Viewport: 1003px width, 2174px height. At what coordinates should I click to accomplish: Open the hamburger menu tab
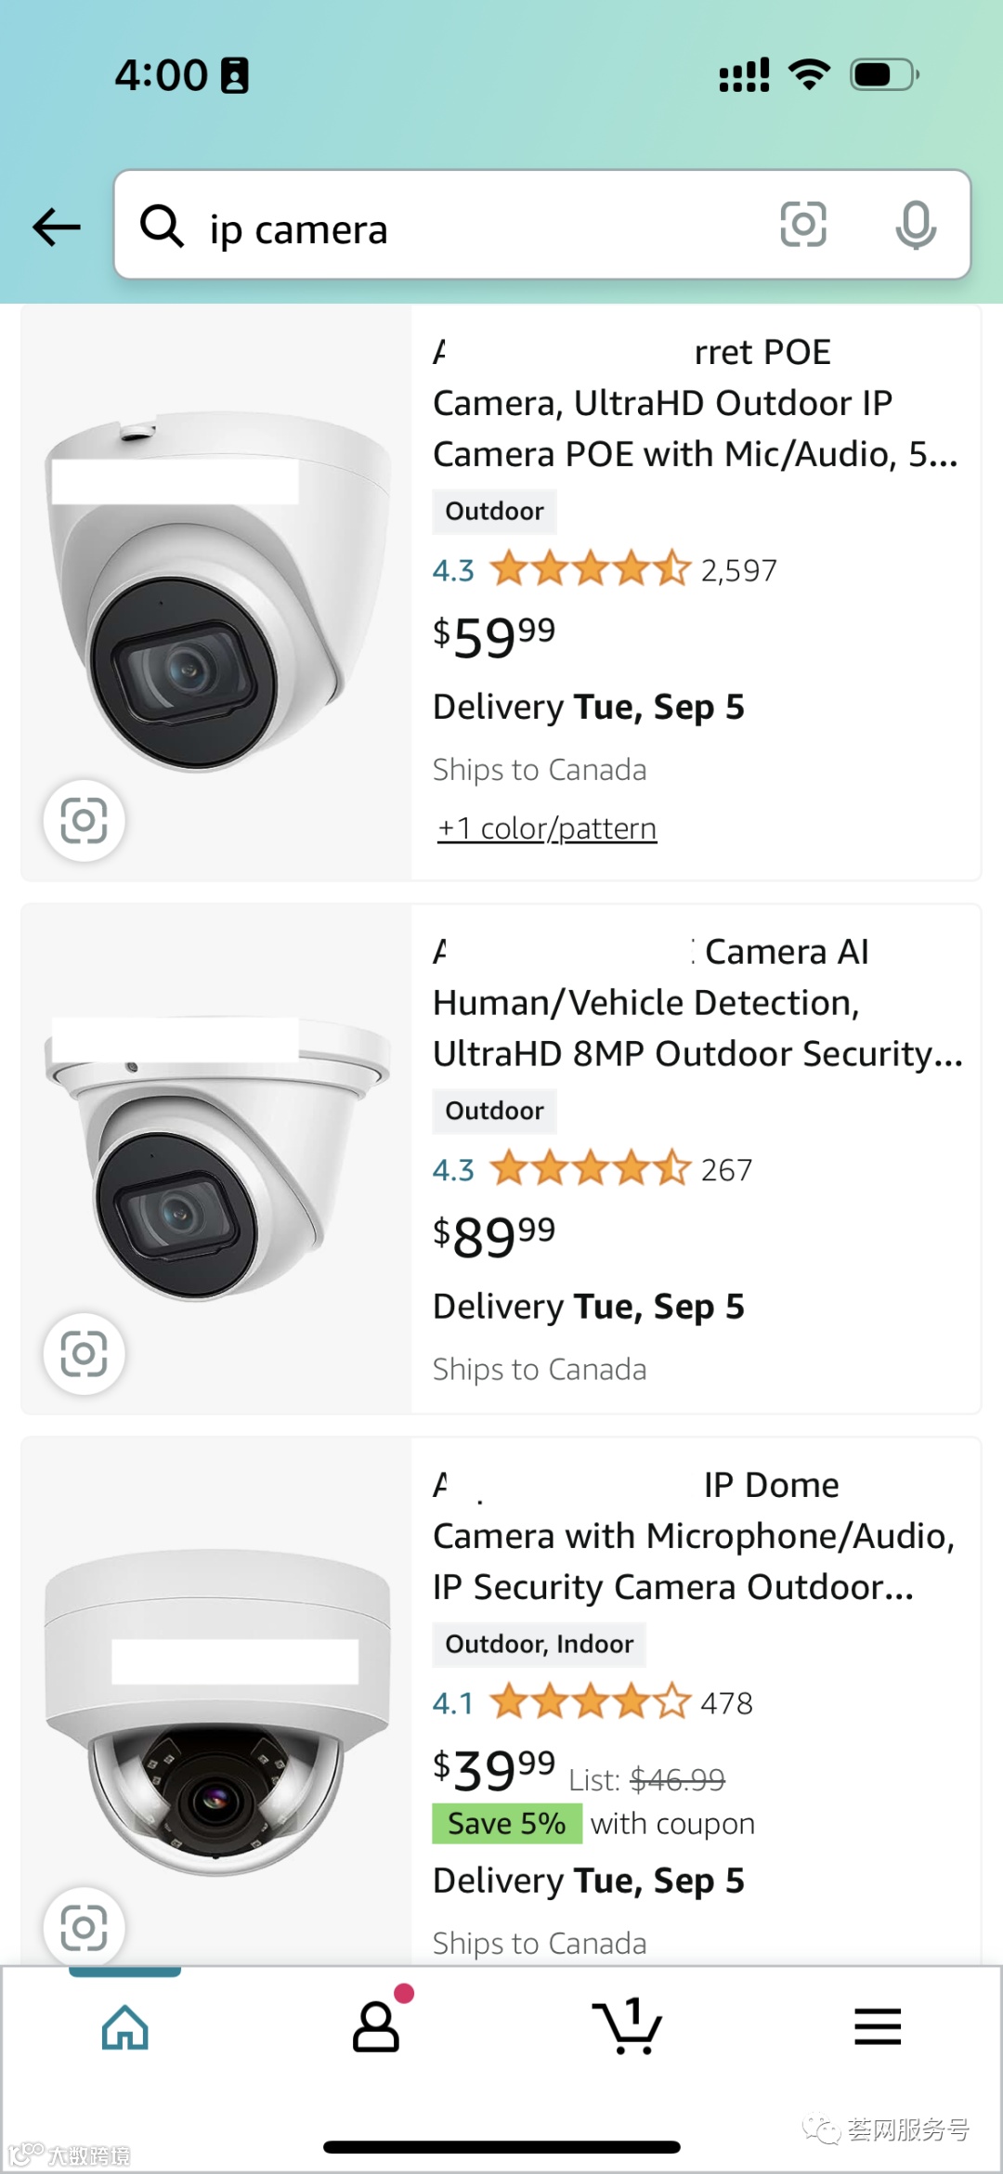(878, 2026)
